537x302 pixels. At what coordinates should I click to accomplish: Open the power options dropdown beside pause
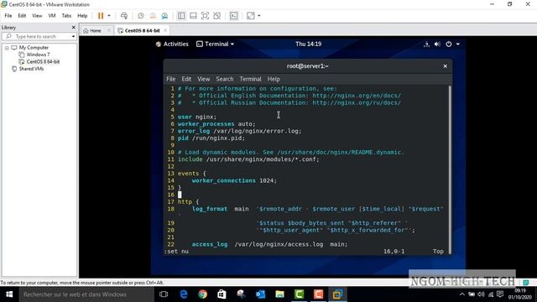pyautogui.click(x=109, y=16)
